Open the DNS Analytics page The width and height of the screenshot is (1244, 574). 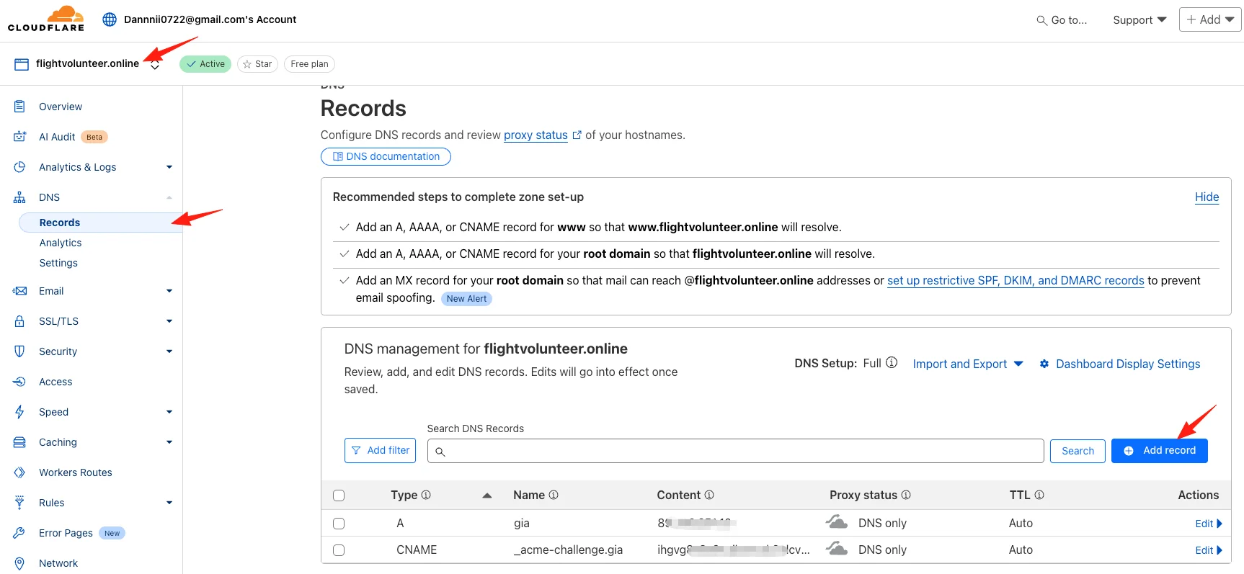tap(61, 243)
